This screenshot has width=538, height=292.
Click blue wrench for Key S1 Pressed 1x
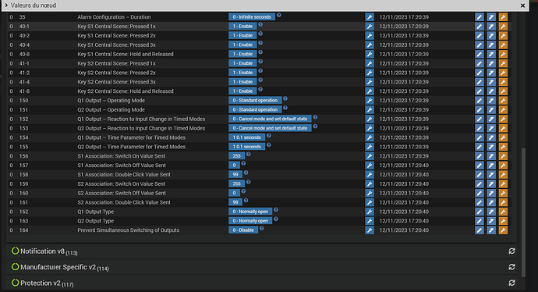coord(370,26)
